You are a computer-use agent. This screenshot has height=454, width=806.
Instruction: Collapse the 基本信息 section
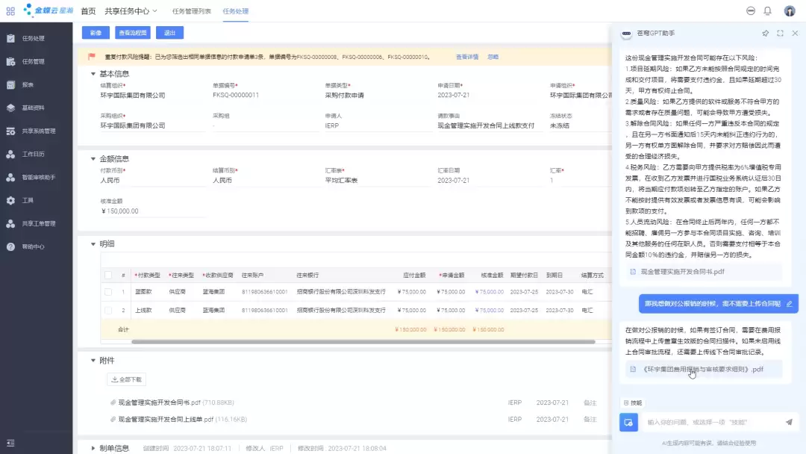[x=93, y=74]
